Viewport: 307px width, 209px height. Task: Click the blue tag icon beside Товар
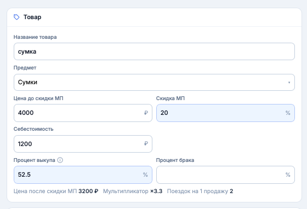click(x=16, y=17)
